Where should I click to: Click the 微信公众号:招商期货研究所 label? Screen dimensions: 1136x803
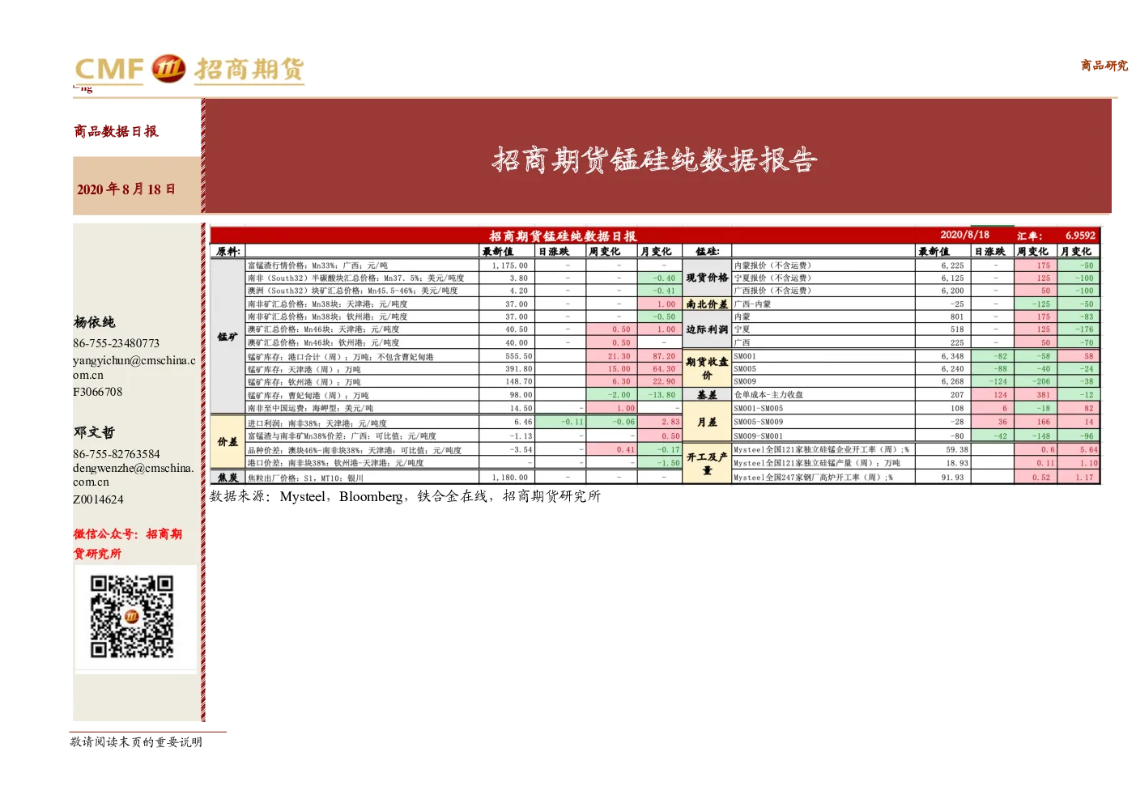[x=127, y=544]
